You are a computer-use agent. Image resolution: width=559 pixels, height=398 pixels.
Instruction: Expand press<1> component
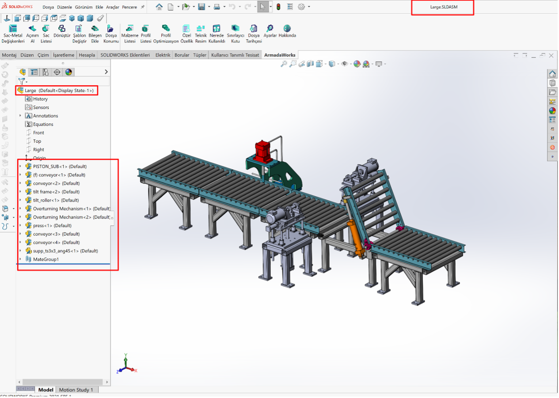pos(20,226)
